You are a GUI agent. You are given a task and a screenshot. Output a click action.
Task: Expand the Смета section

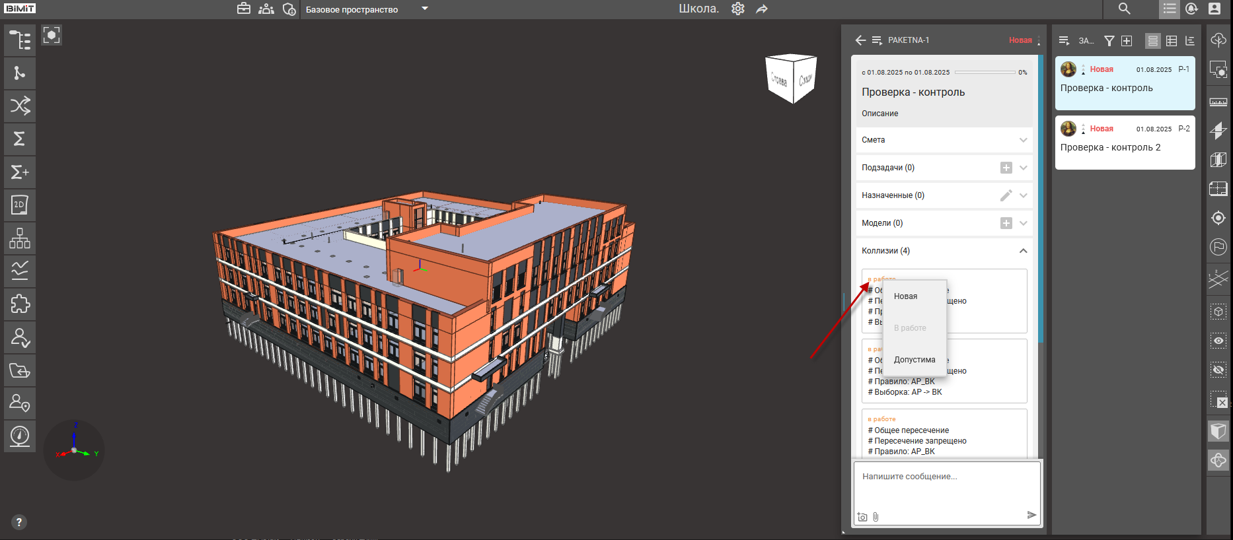pyautogui.click(x=1023, y=140)
